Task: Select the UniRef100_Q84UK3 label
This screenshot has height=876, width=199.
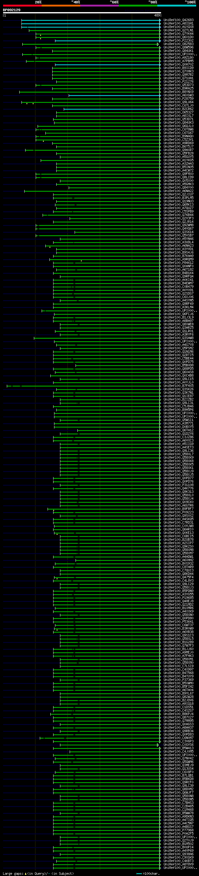Action: (178, 122)
